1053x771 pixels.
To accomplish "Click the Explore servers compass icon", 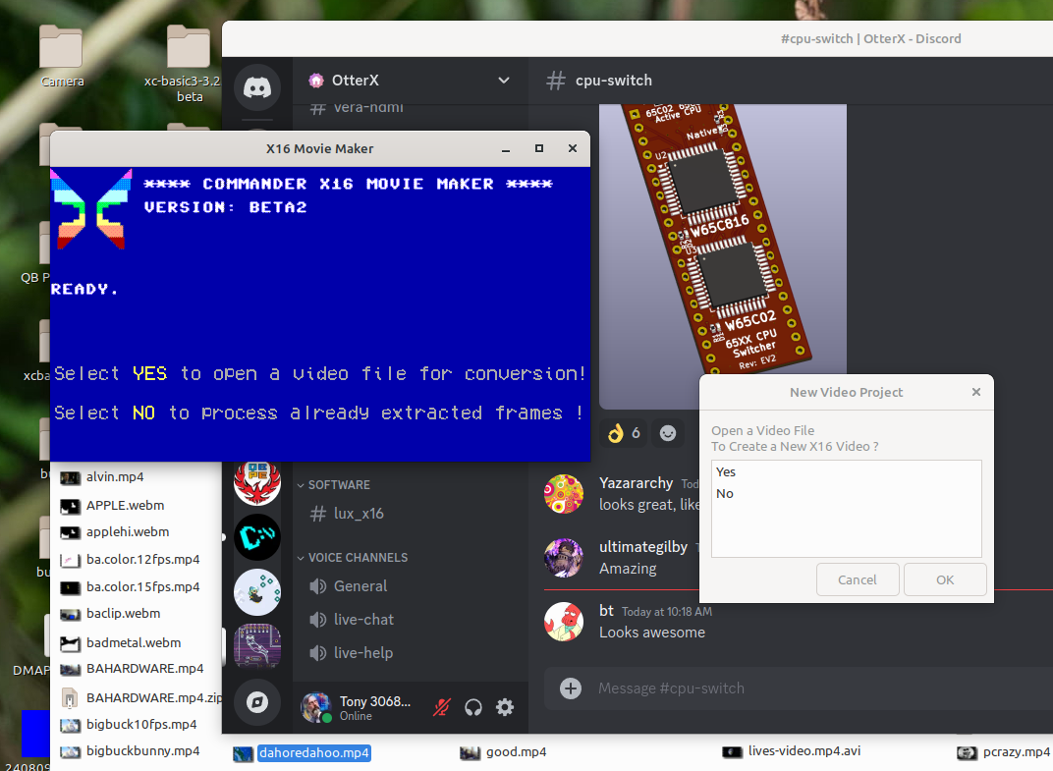I will click(x=257, y=702).
